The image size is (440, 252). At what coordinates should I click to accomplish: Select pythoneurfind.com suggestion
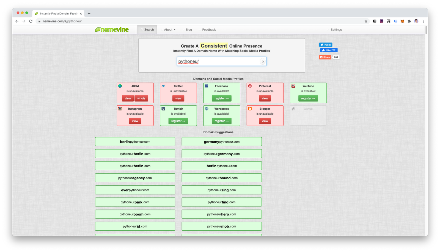pos(222,202)
